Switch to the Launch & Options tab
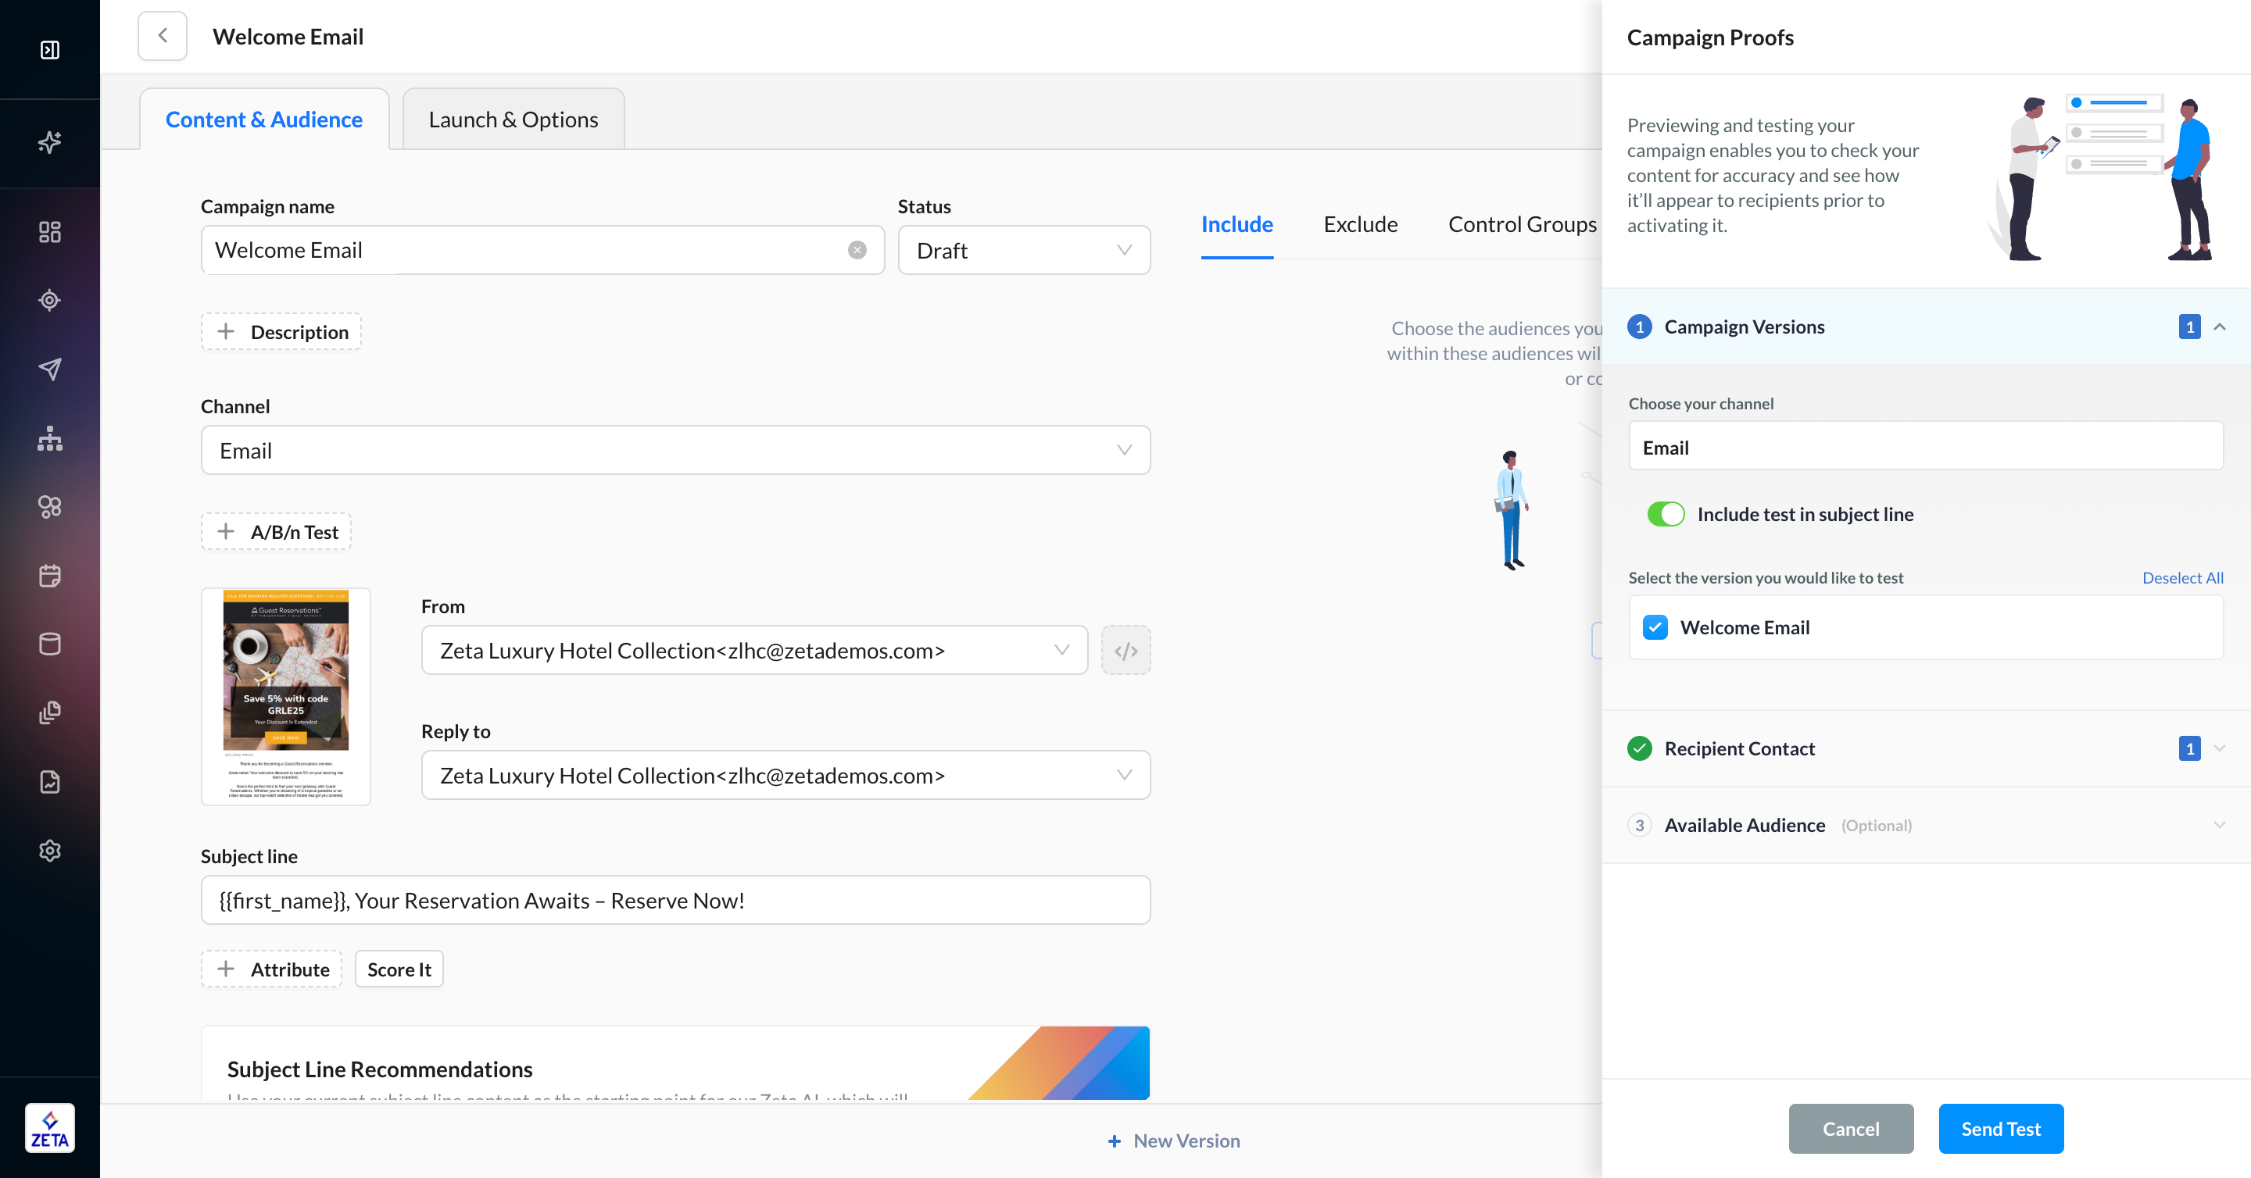2251x1178 pixels. 513,120
